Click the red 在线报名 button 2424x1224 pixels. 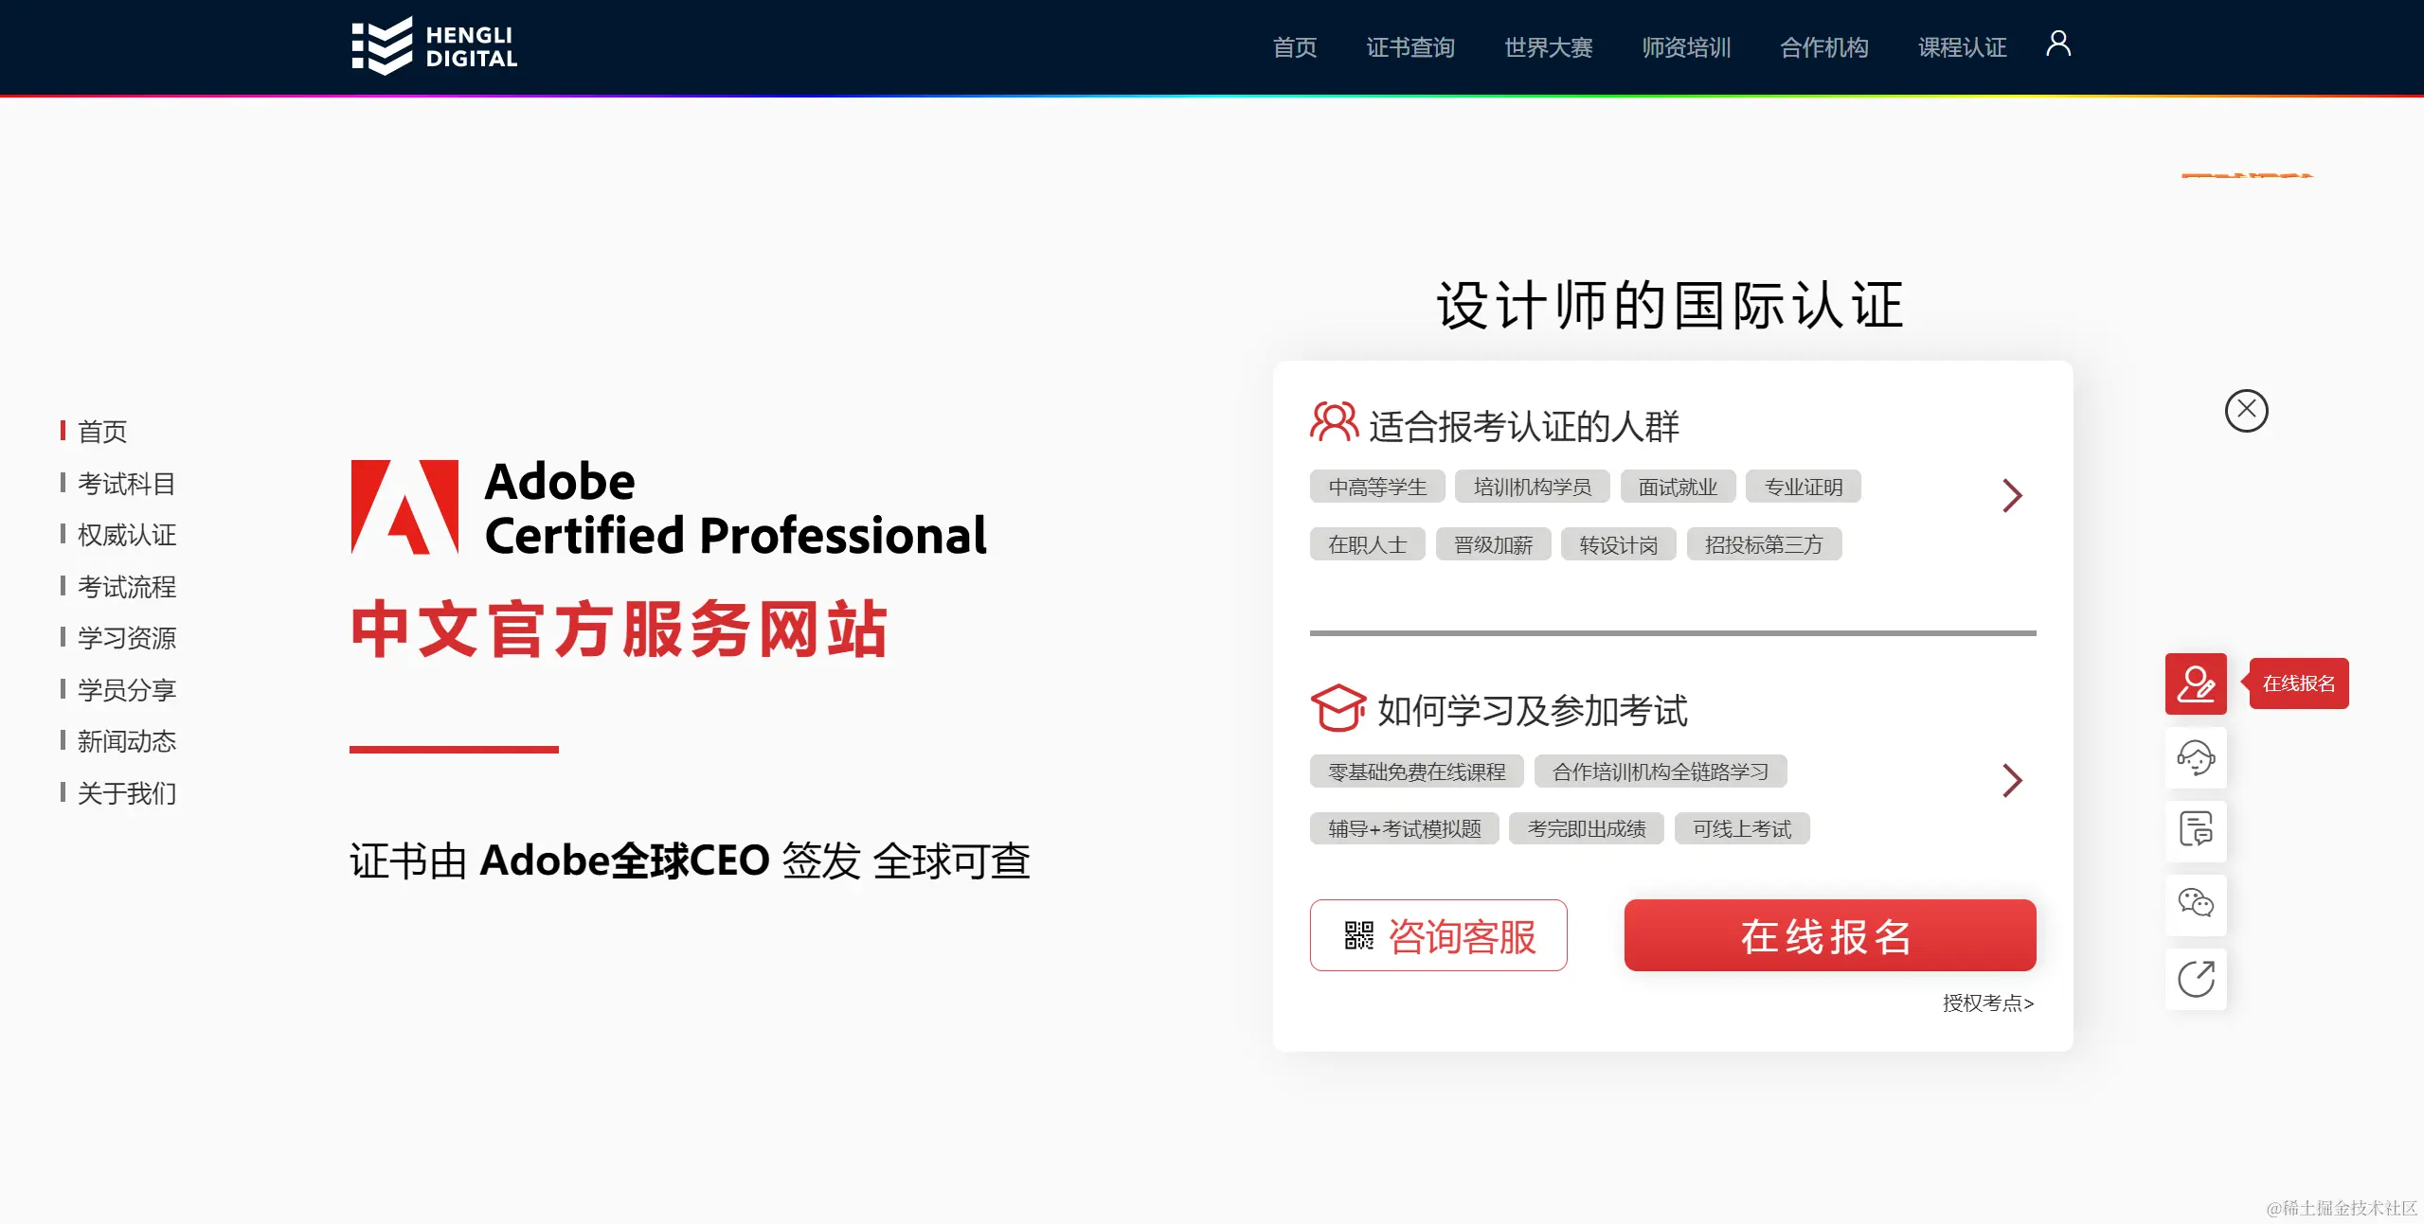coord(1829,935)
